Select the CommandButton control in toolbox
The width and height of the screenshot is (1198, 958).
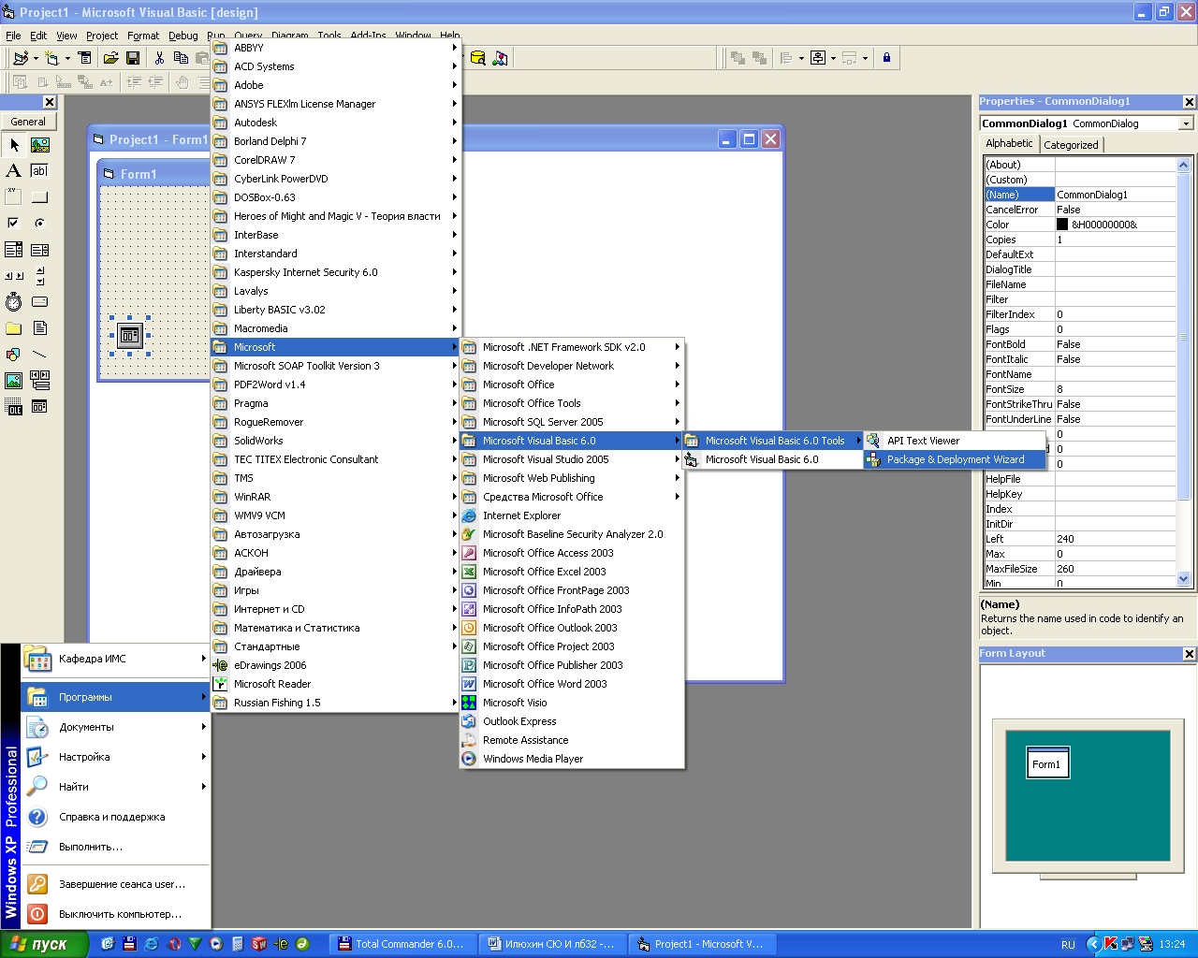[40, 197]
